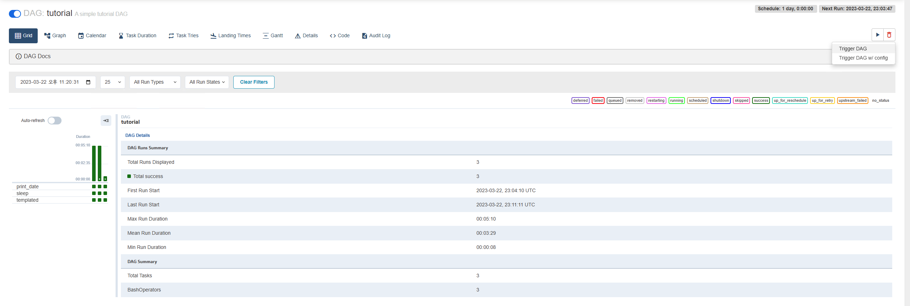Click the deferred status legend badge

point(580,101)
